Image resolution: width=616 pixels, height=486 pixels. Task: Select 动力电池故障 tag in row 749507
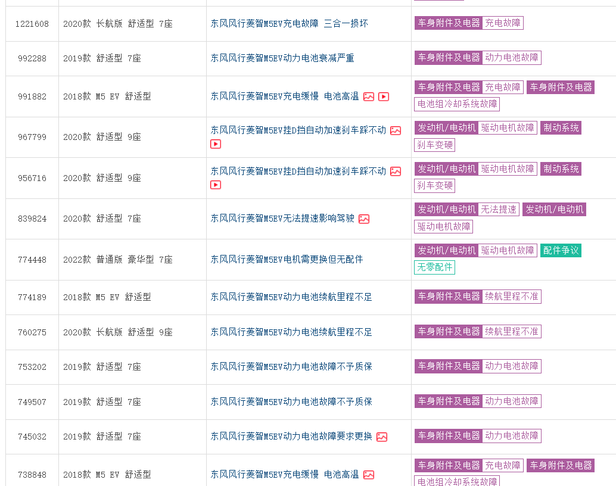[x=512, y=401]
